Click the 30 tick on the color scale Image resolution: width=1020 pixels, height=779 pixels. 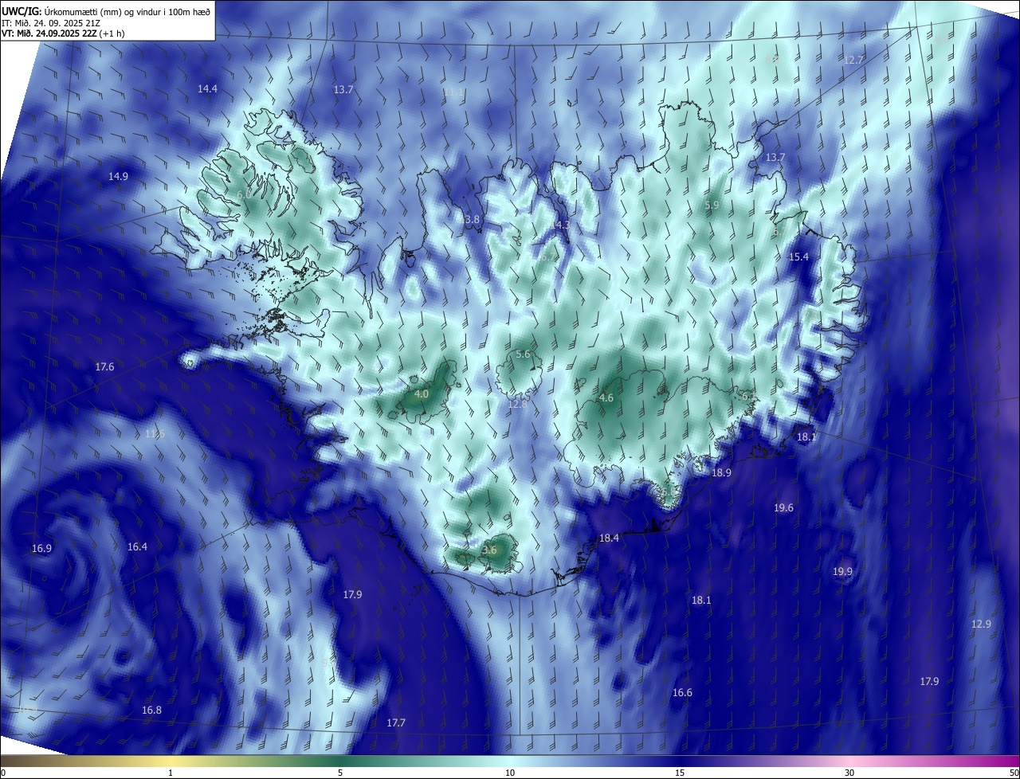point(849,773)
